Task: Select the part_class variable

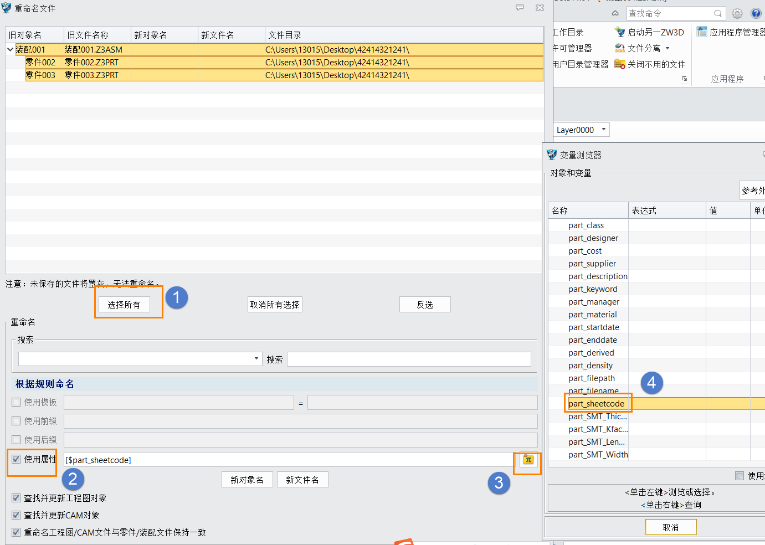Action: 586,225
